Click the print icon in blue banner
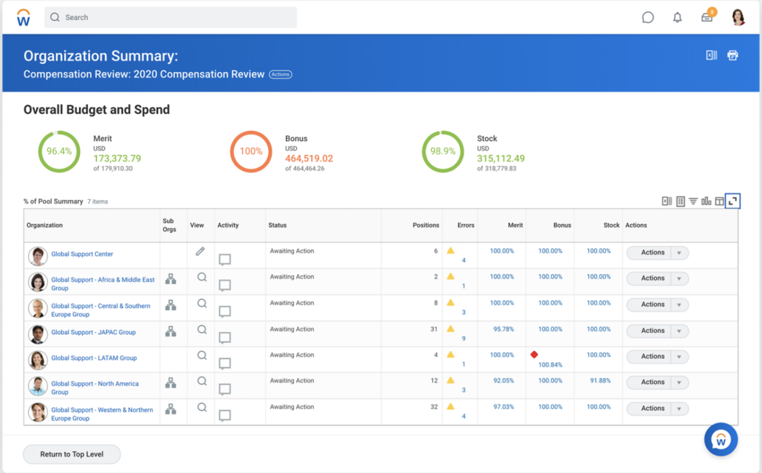 pyautogui.click(x=733, y=55)
